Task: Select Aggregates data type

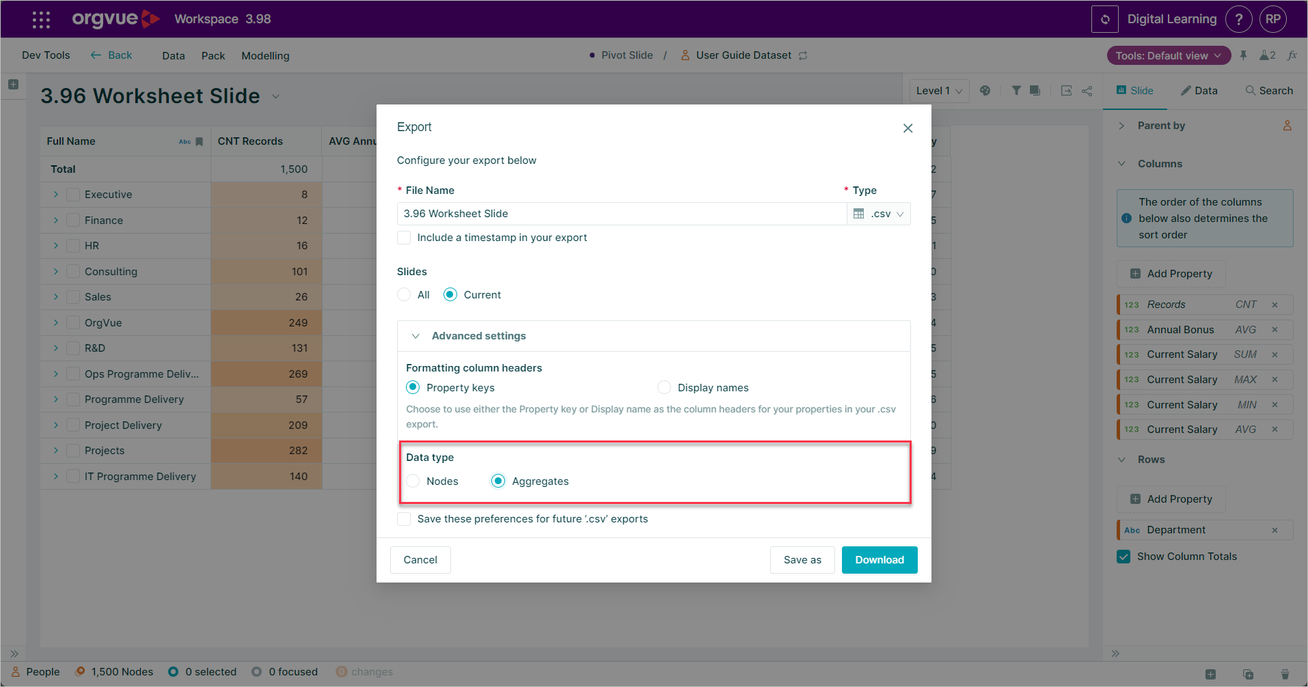Action: pyautogui.click(x=498, y=481)
